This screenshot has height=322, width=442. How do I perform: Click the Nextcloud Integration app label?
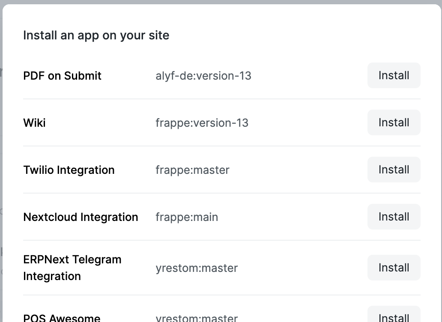[81, 217]
